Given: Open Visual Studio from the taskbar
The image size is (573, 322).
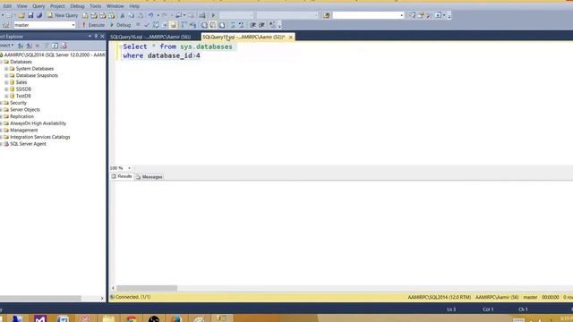Looking at the screenshot, I should (x=40, y=318).
